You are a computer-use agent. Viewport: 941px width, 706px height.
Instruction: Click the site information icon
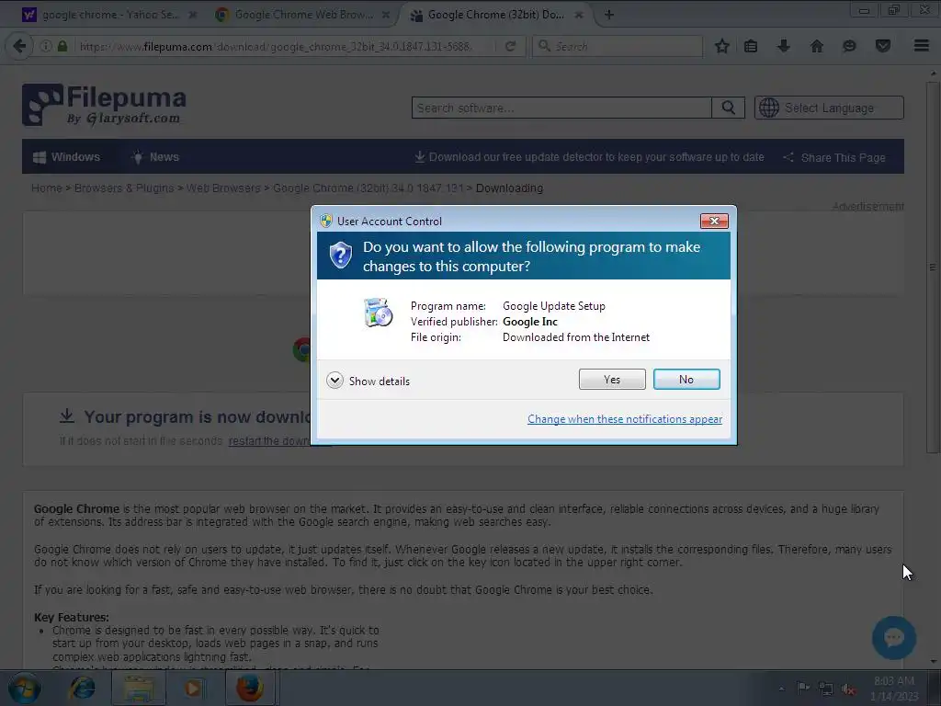(x=46, y=46)
